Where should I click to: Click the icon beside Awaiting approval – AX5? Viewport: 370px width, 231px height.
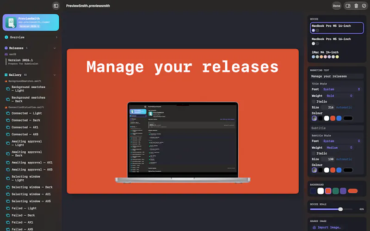click(8, 170)
